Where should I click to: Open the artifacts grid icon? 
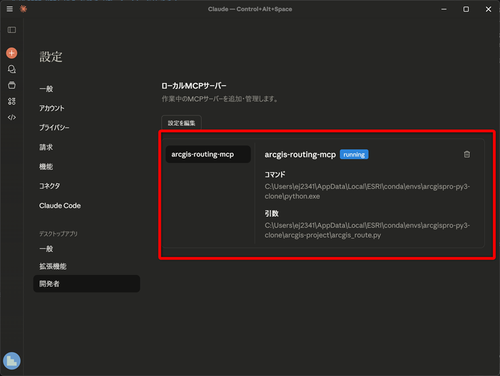pyautogui.click(x=12, y=101)
